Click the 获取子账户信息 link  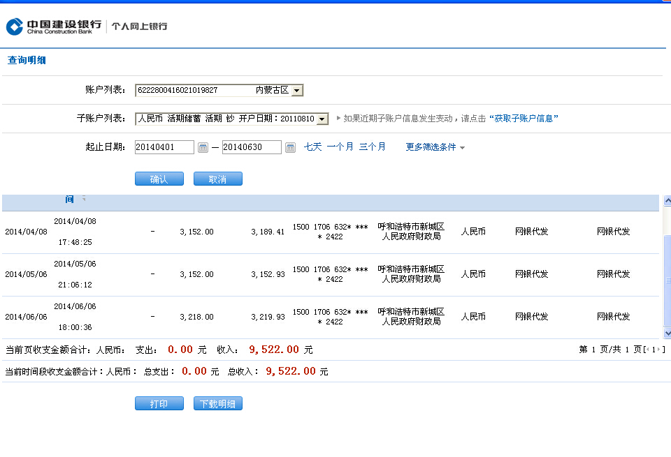point(523,119)
